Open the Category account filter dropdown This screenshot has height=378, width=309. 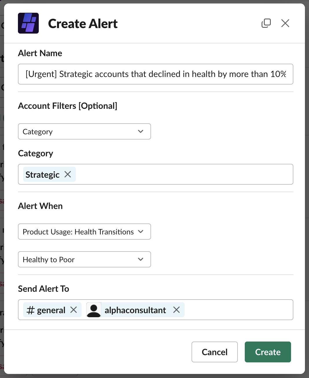point(84,131)
